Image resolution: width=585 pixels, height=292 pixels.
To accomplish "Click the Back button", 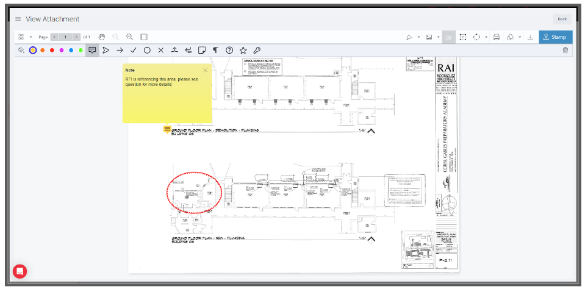I will (x=562, y=19).
